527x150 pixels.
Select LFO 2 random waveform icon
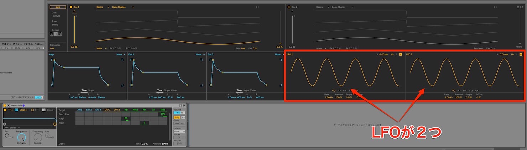coord(476,91)
